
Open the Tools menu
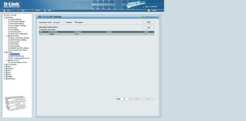pyautogui.click(x=23, y=10)
